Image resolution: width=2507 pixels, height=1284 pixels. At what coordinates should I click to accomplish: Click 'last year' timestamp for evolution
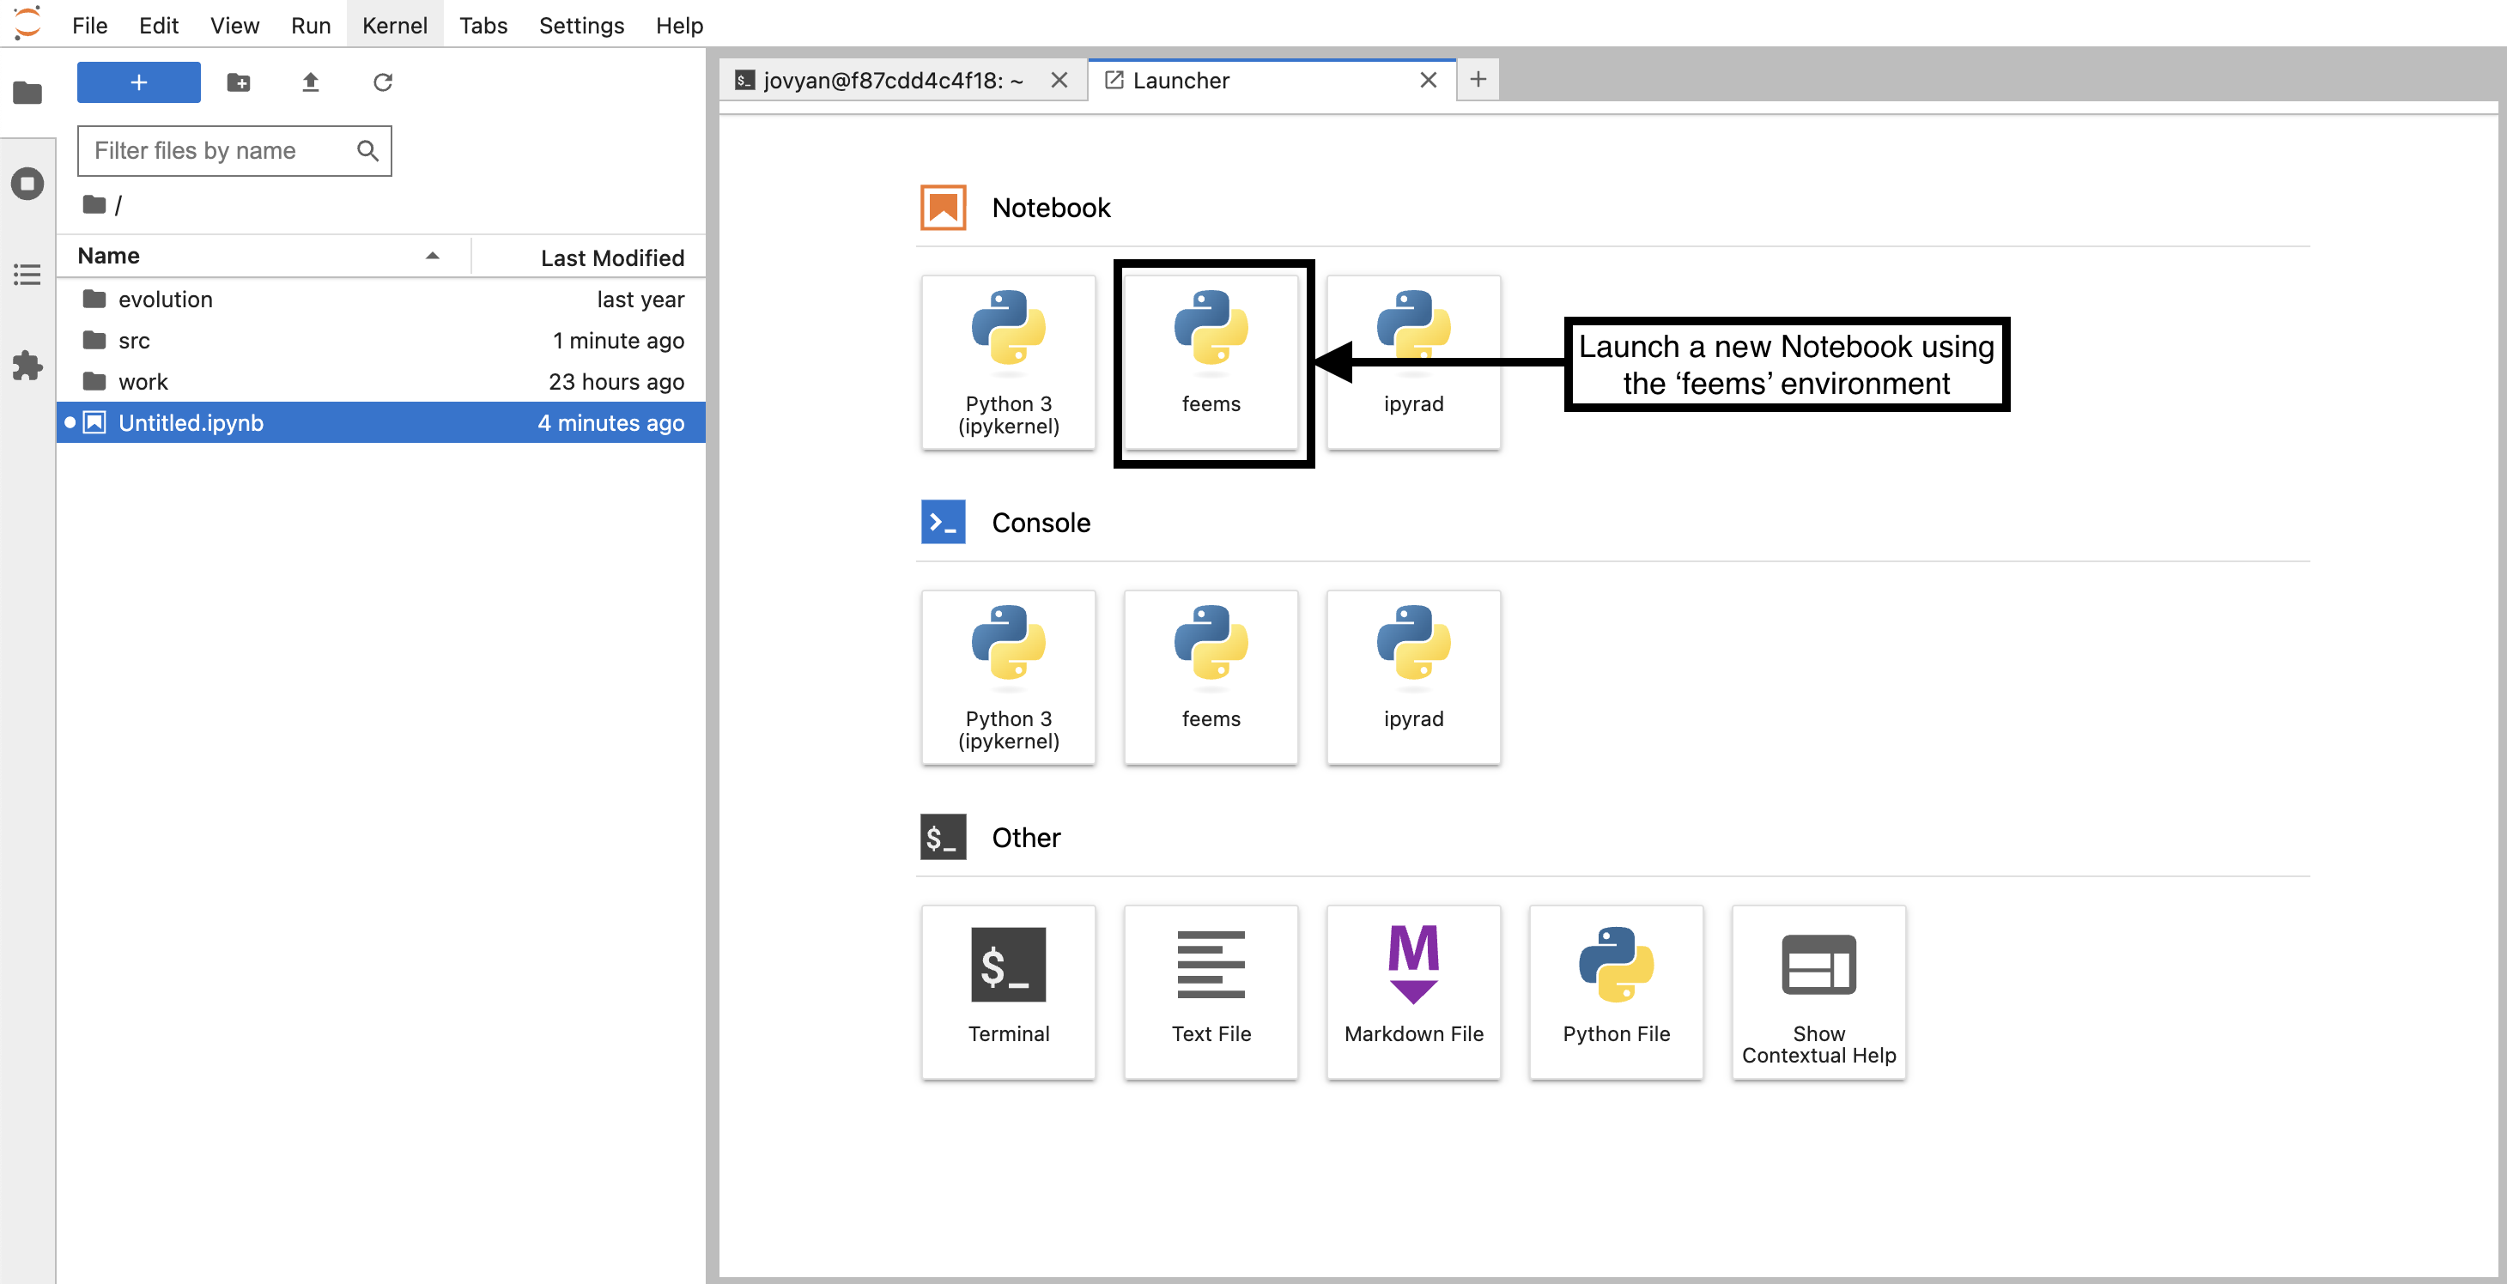[640, 299]
